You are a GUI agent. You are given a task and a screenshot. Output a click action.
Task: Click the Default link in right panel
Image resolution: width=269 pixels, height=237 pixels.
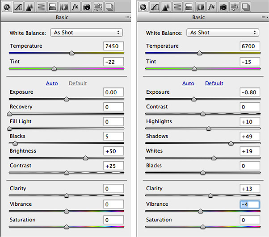point(214,83)
